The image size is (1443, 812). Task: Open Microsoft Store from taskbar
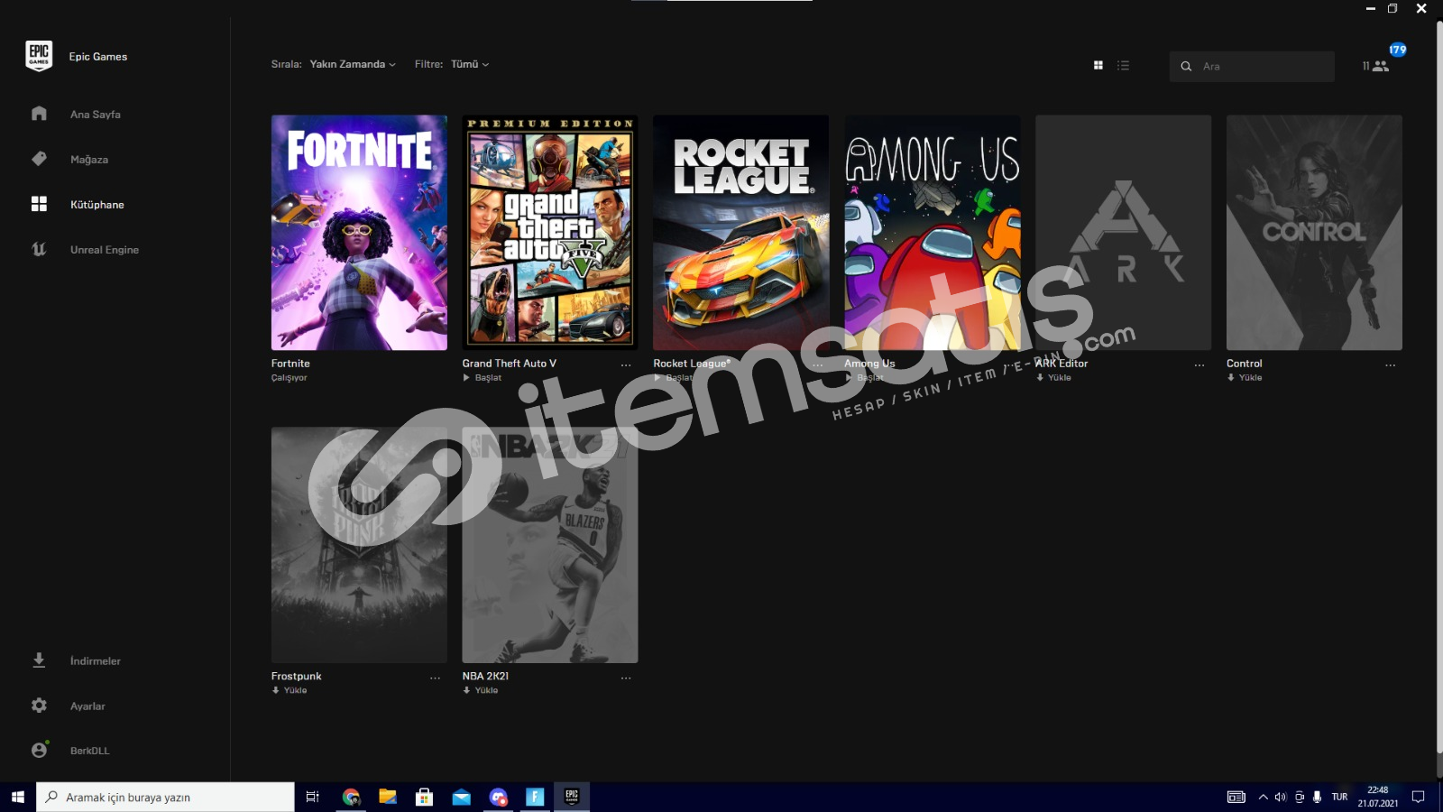pos(424,797)
